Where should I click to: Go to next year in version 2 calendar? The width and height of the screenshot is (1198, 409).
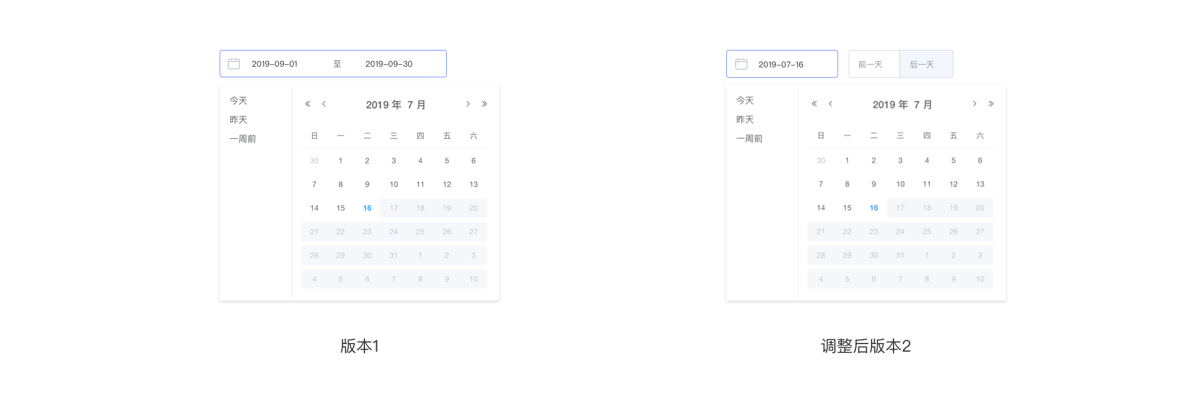(x=991, y=104)
